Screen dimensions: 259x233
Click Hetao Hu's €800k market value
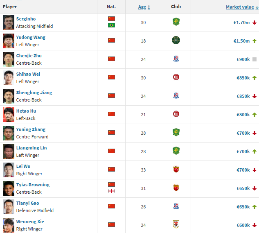pos(243,115)
